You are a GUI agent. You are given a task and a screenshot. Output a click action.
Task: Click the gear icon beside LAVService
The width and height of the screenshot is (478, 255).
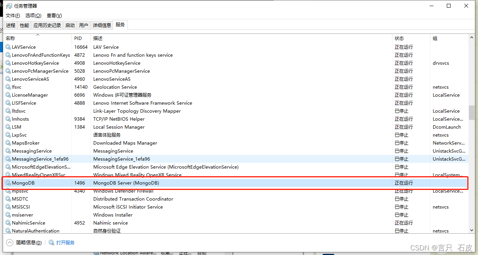(x=8, y=47)
